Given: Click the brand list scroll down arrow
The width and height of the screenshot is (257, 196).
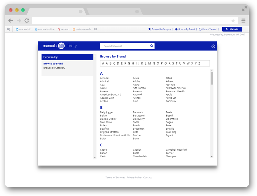Looking at the screenshot, I should pyautogui.click(x=212, y=156).
